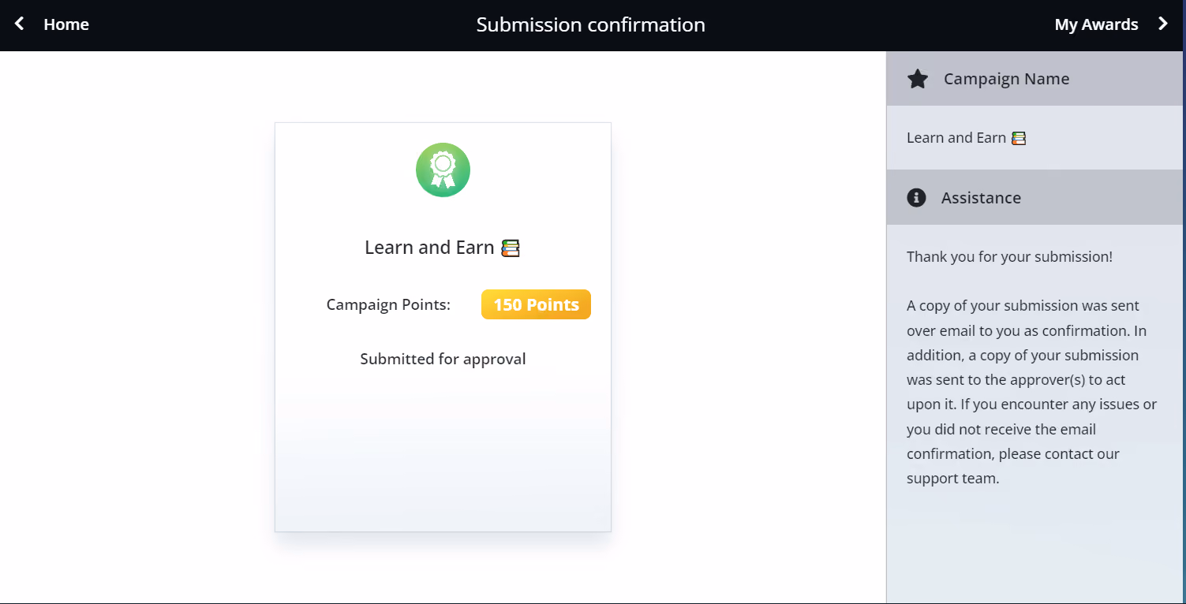The height and width of the screenshot is (604, 1186).
Task: Click the 150 Points badge
Action: pos(536,304)
